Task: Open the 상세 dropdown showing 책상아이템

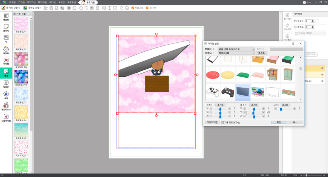Action: (x=236, y=53)
